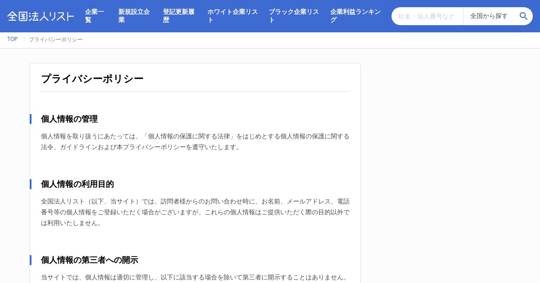540x283 pixels.
Task: Click the 個人情報の第三者への開示 heading
Action: point(90,260)
